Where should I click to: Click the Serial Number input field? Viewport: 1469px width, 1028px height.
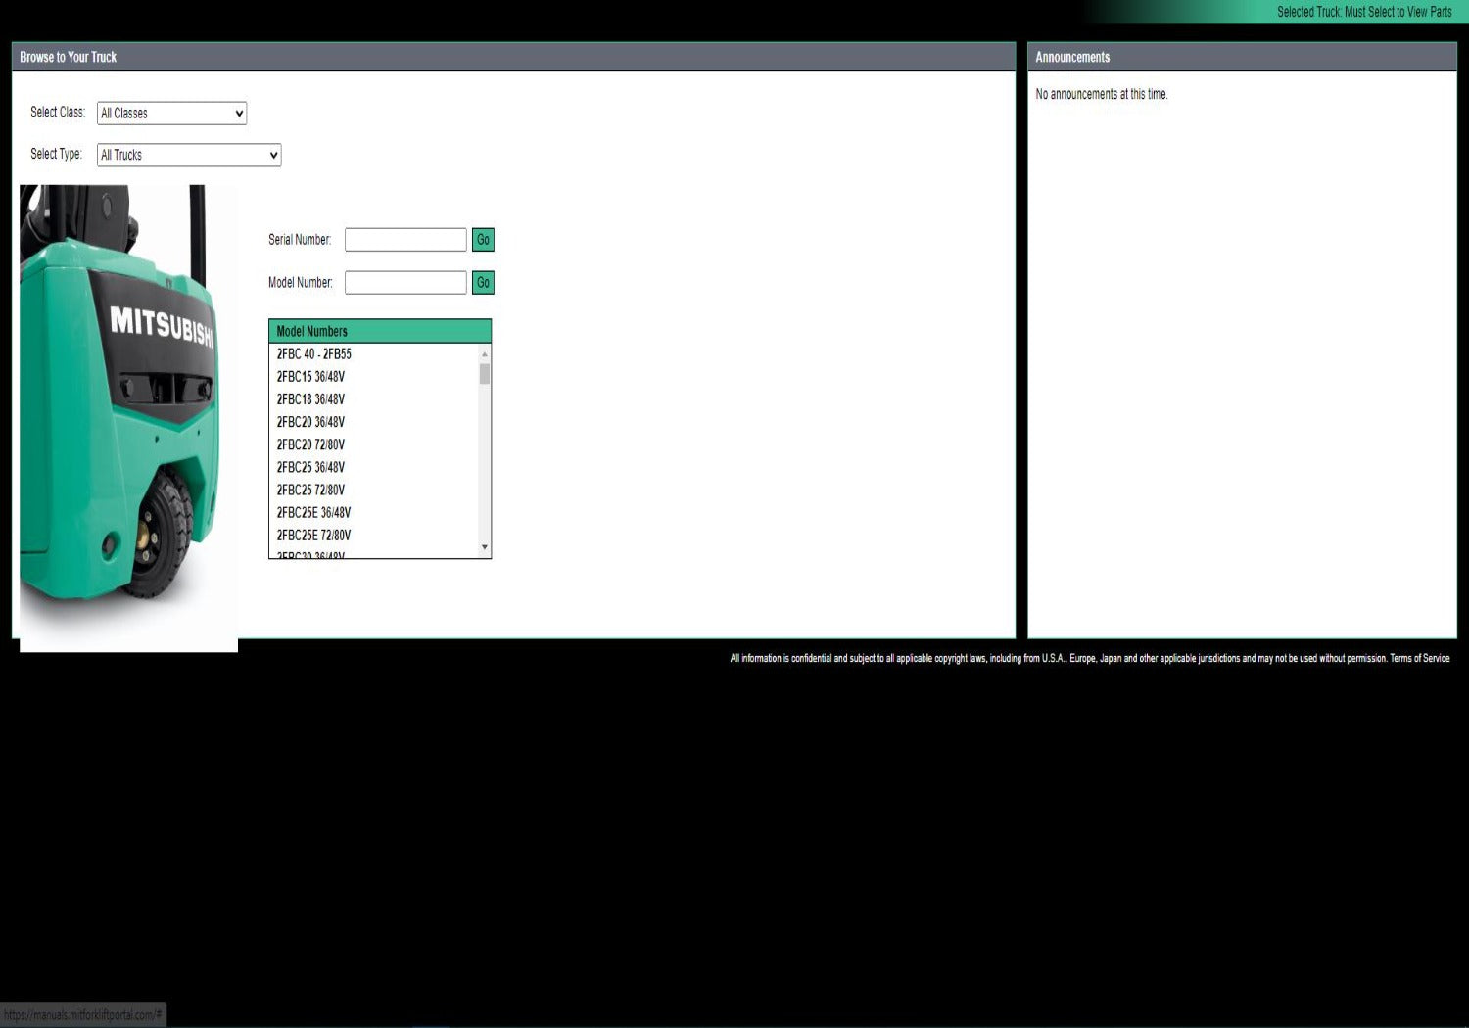[405, 240]
